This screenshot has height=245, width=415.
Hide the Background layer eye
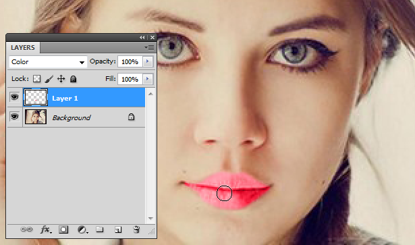tap(15, 116)
